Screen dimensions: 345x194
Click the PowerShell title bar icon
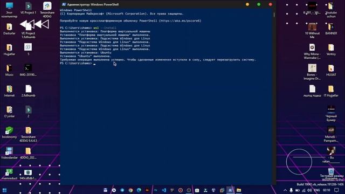pos(64,4)
